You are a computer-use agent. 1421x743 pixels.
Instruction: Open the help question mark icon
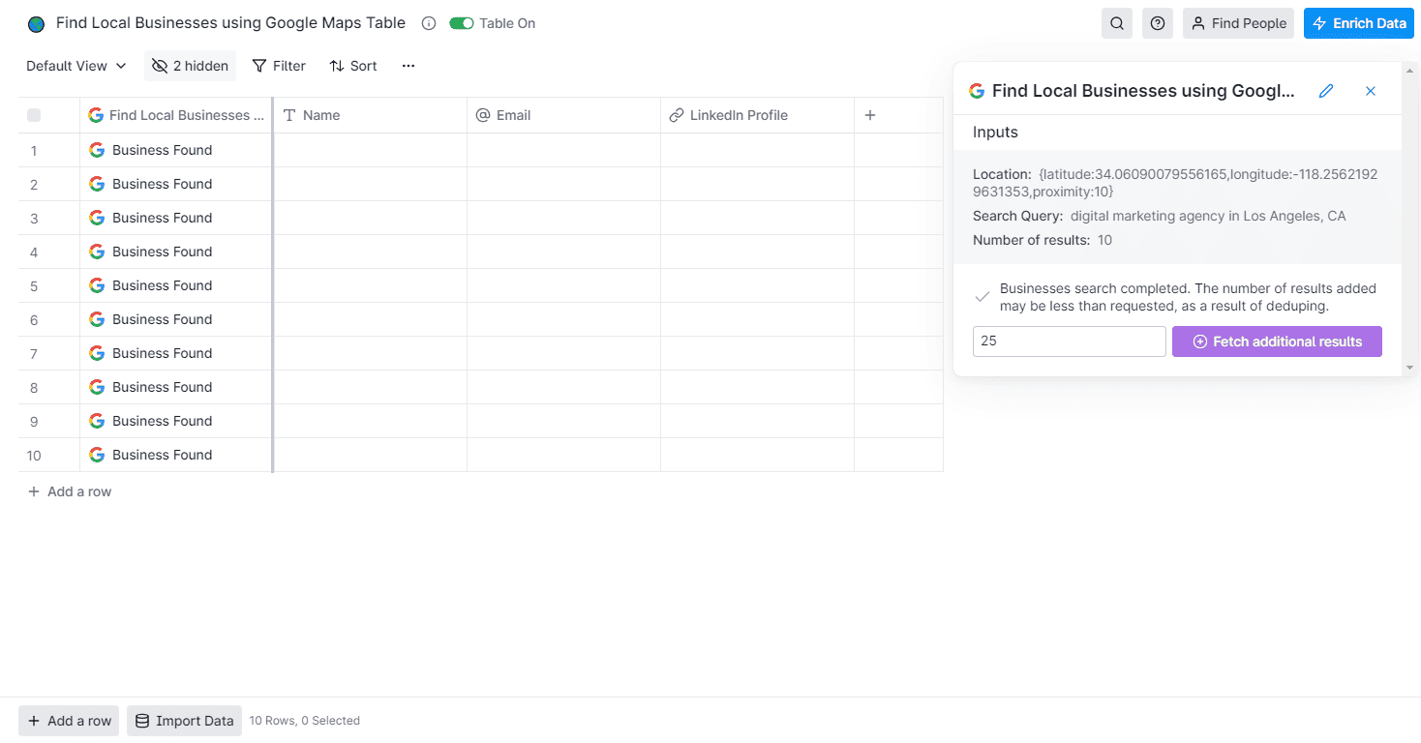point(1158,23)
